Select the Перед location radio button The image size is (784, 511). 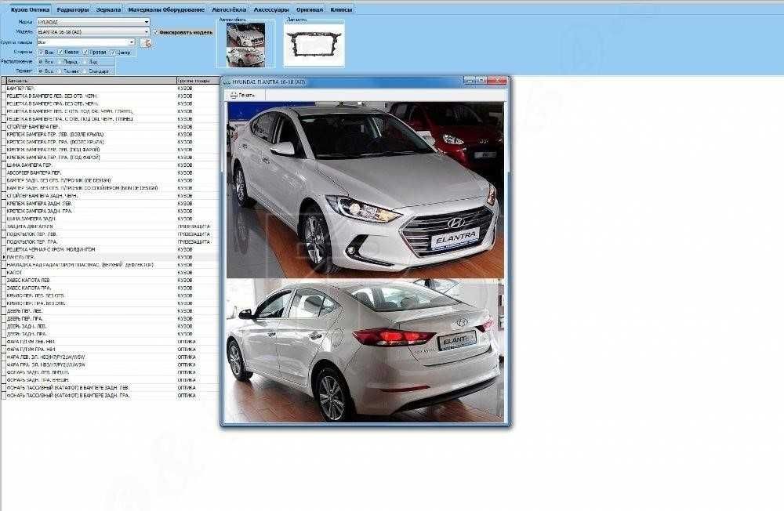60,62
